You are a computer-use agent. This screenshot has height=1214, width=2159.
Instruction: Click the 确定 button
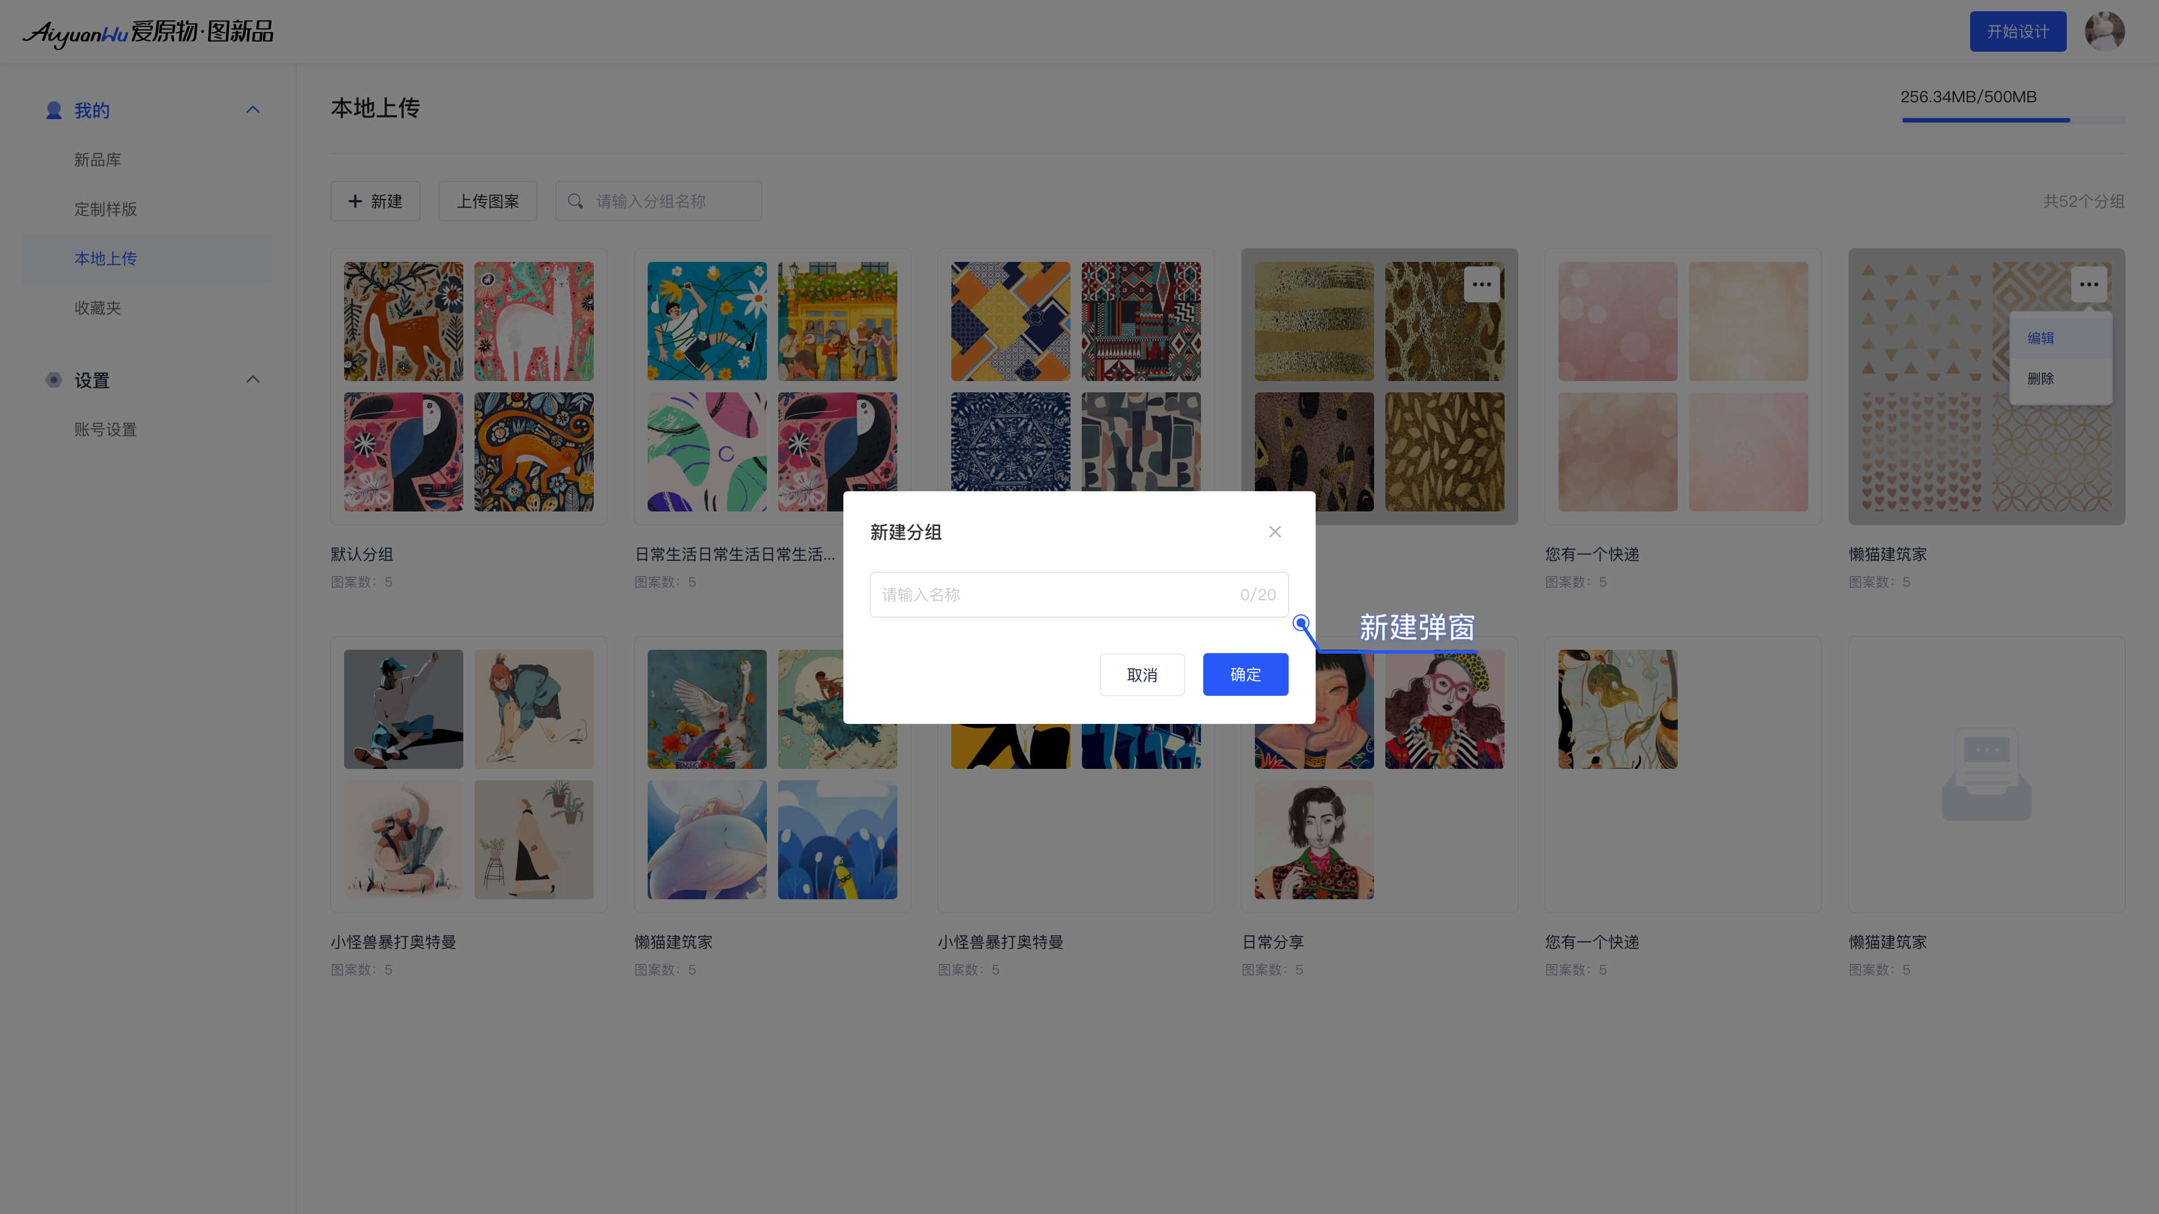click(1245, 674)
